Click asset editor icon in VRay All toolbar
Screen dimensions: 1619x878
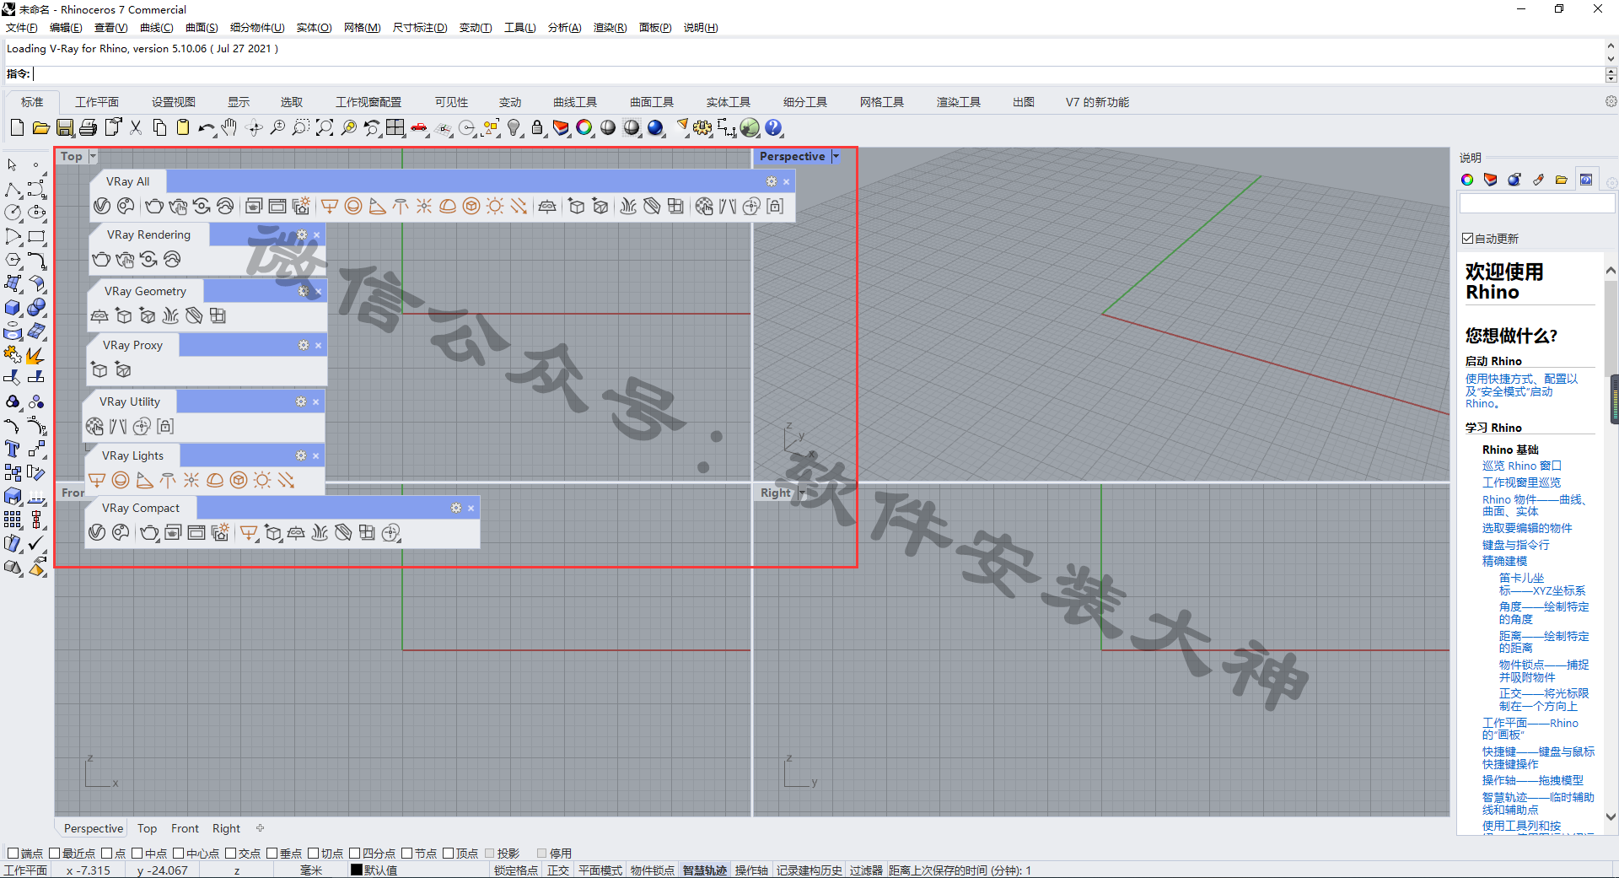click(x=102, y=207)
